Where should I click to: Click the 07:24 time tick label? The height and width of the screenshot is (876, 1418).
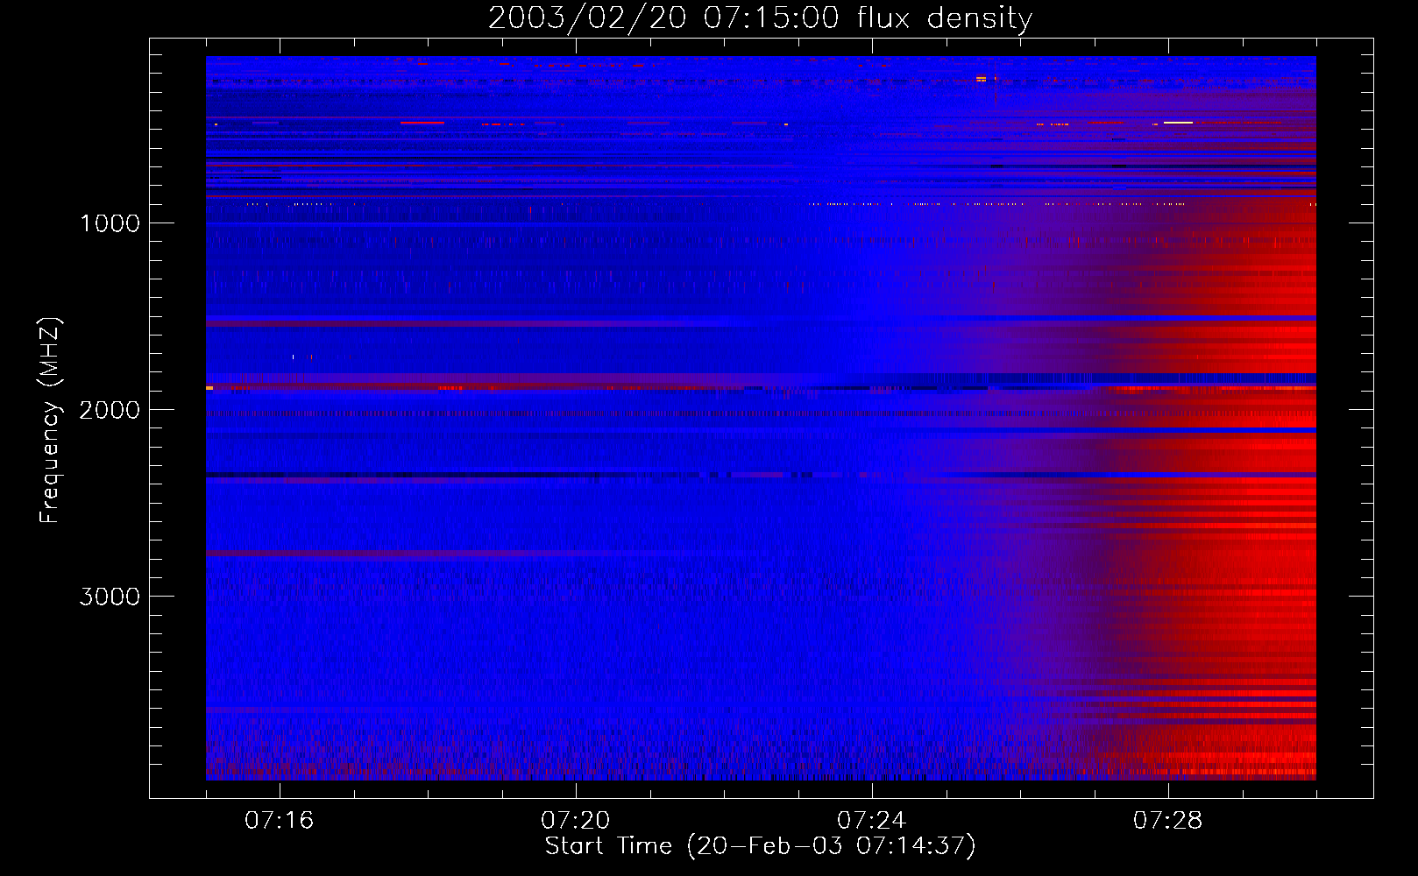[x=872, y=820]
